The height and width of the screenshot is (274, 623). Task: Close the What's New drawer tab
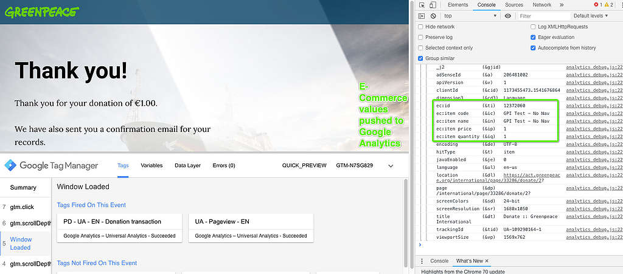pyautogui.click(x=487, y=261)
